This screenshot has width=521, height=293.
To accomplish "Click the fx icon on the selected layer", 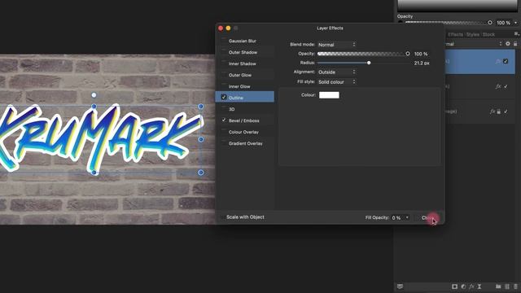I will point(498,62).
